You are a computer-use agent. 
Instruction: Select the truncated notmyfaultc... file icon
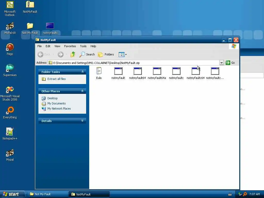click(215, 71)
